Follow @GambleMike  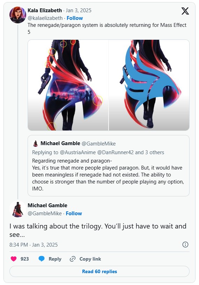pos(74,213)
